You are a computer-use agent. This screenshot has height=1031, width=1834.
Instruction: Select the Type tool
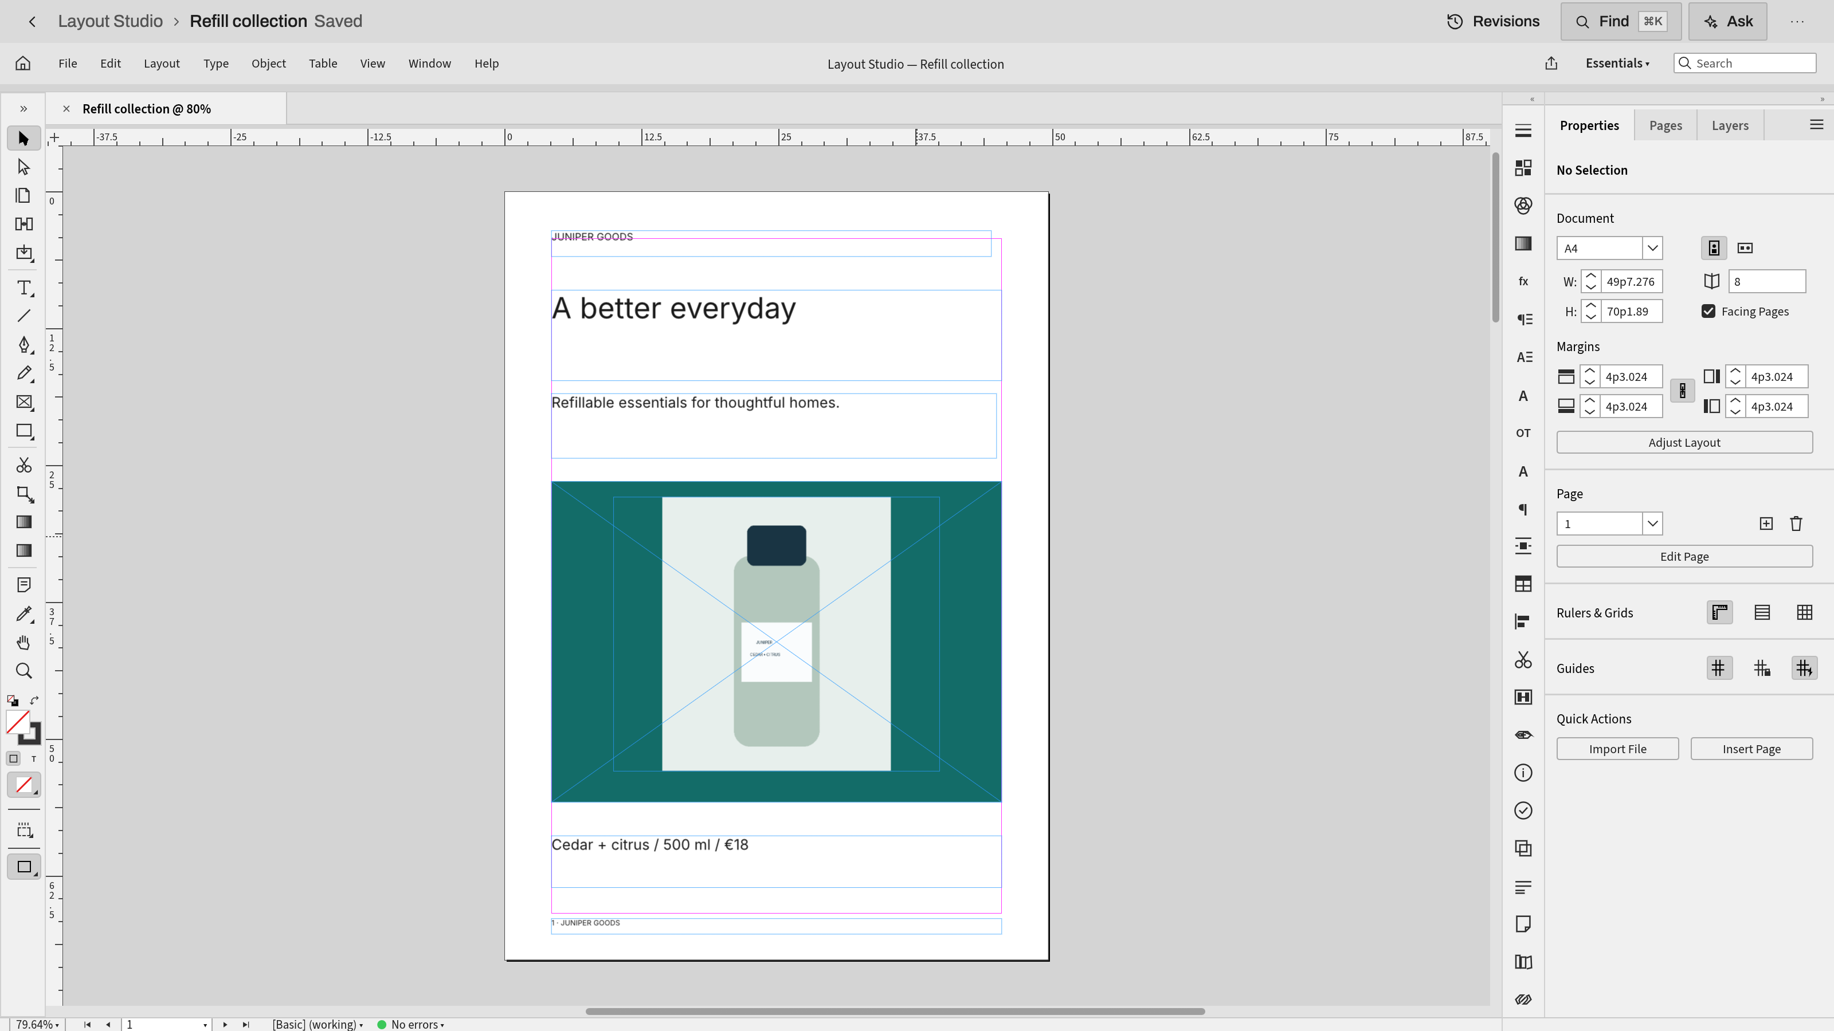pos(23,288)
